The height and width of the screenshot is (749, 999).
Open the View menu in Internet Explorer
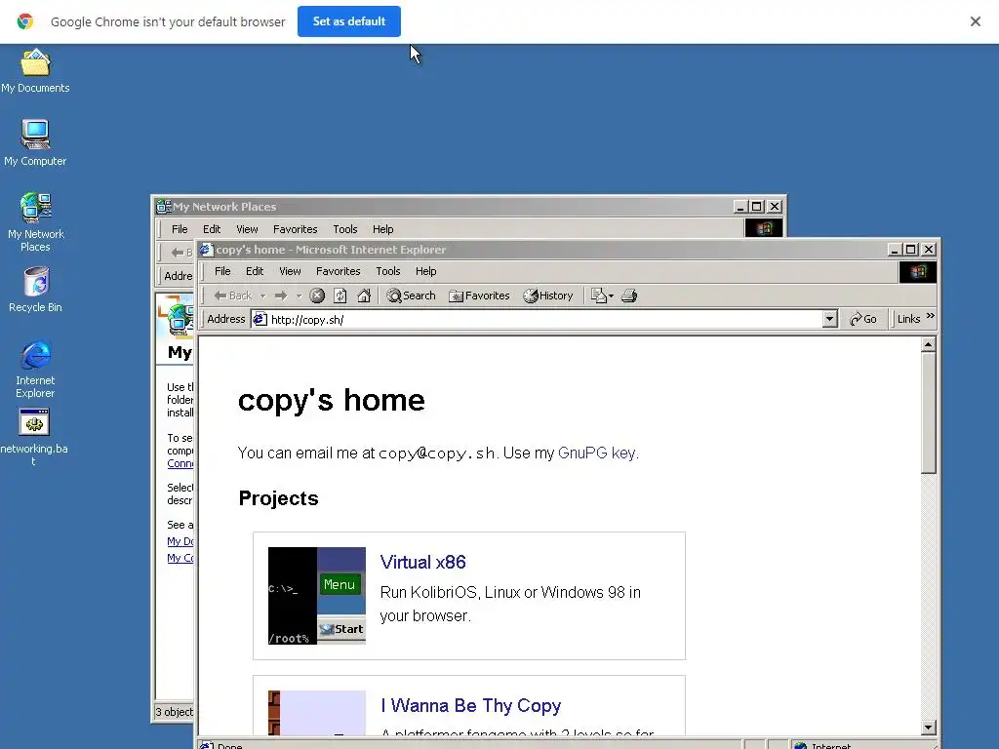[290, 271]
